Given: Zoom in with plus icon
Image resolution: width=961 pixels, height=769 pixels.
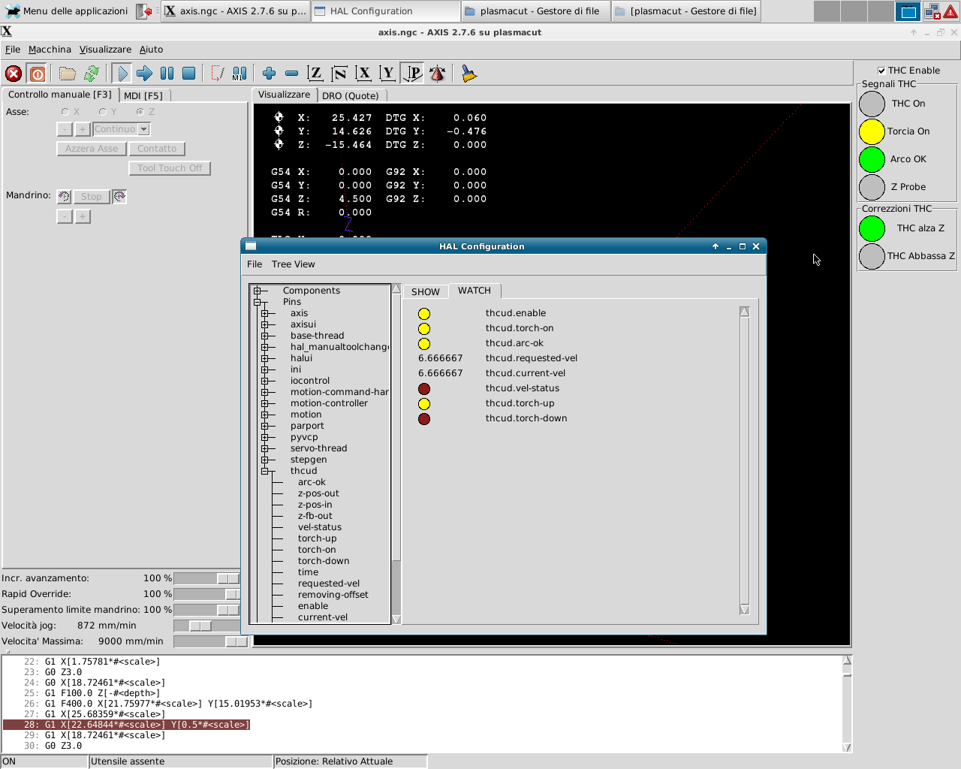Looking at the screenshot, I should [x=269, y=74].
